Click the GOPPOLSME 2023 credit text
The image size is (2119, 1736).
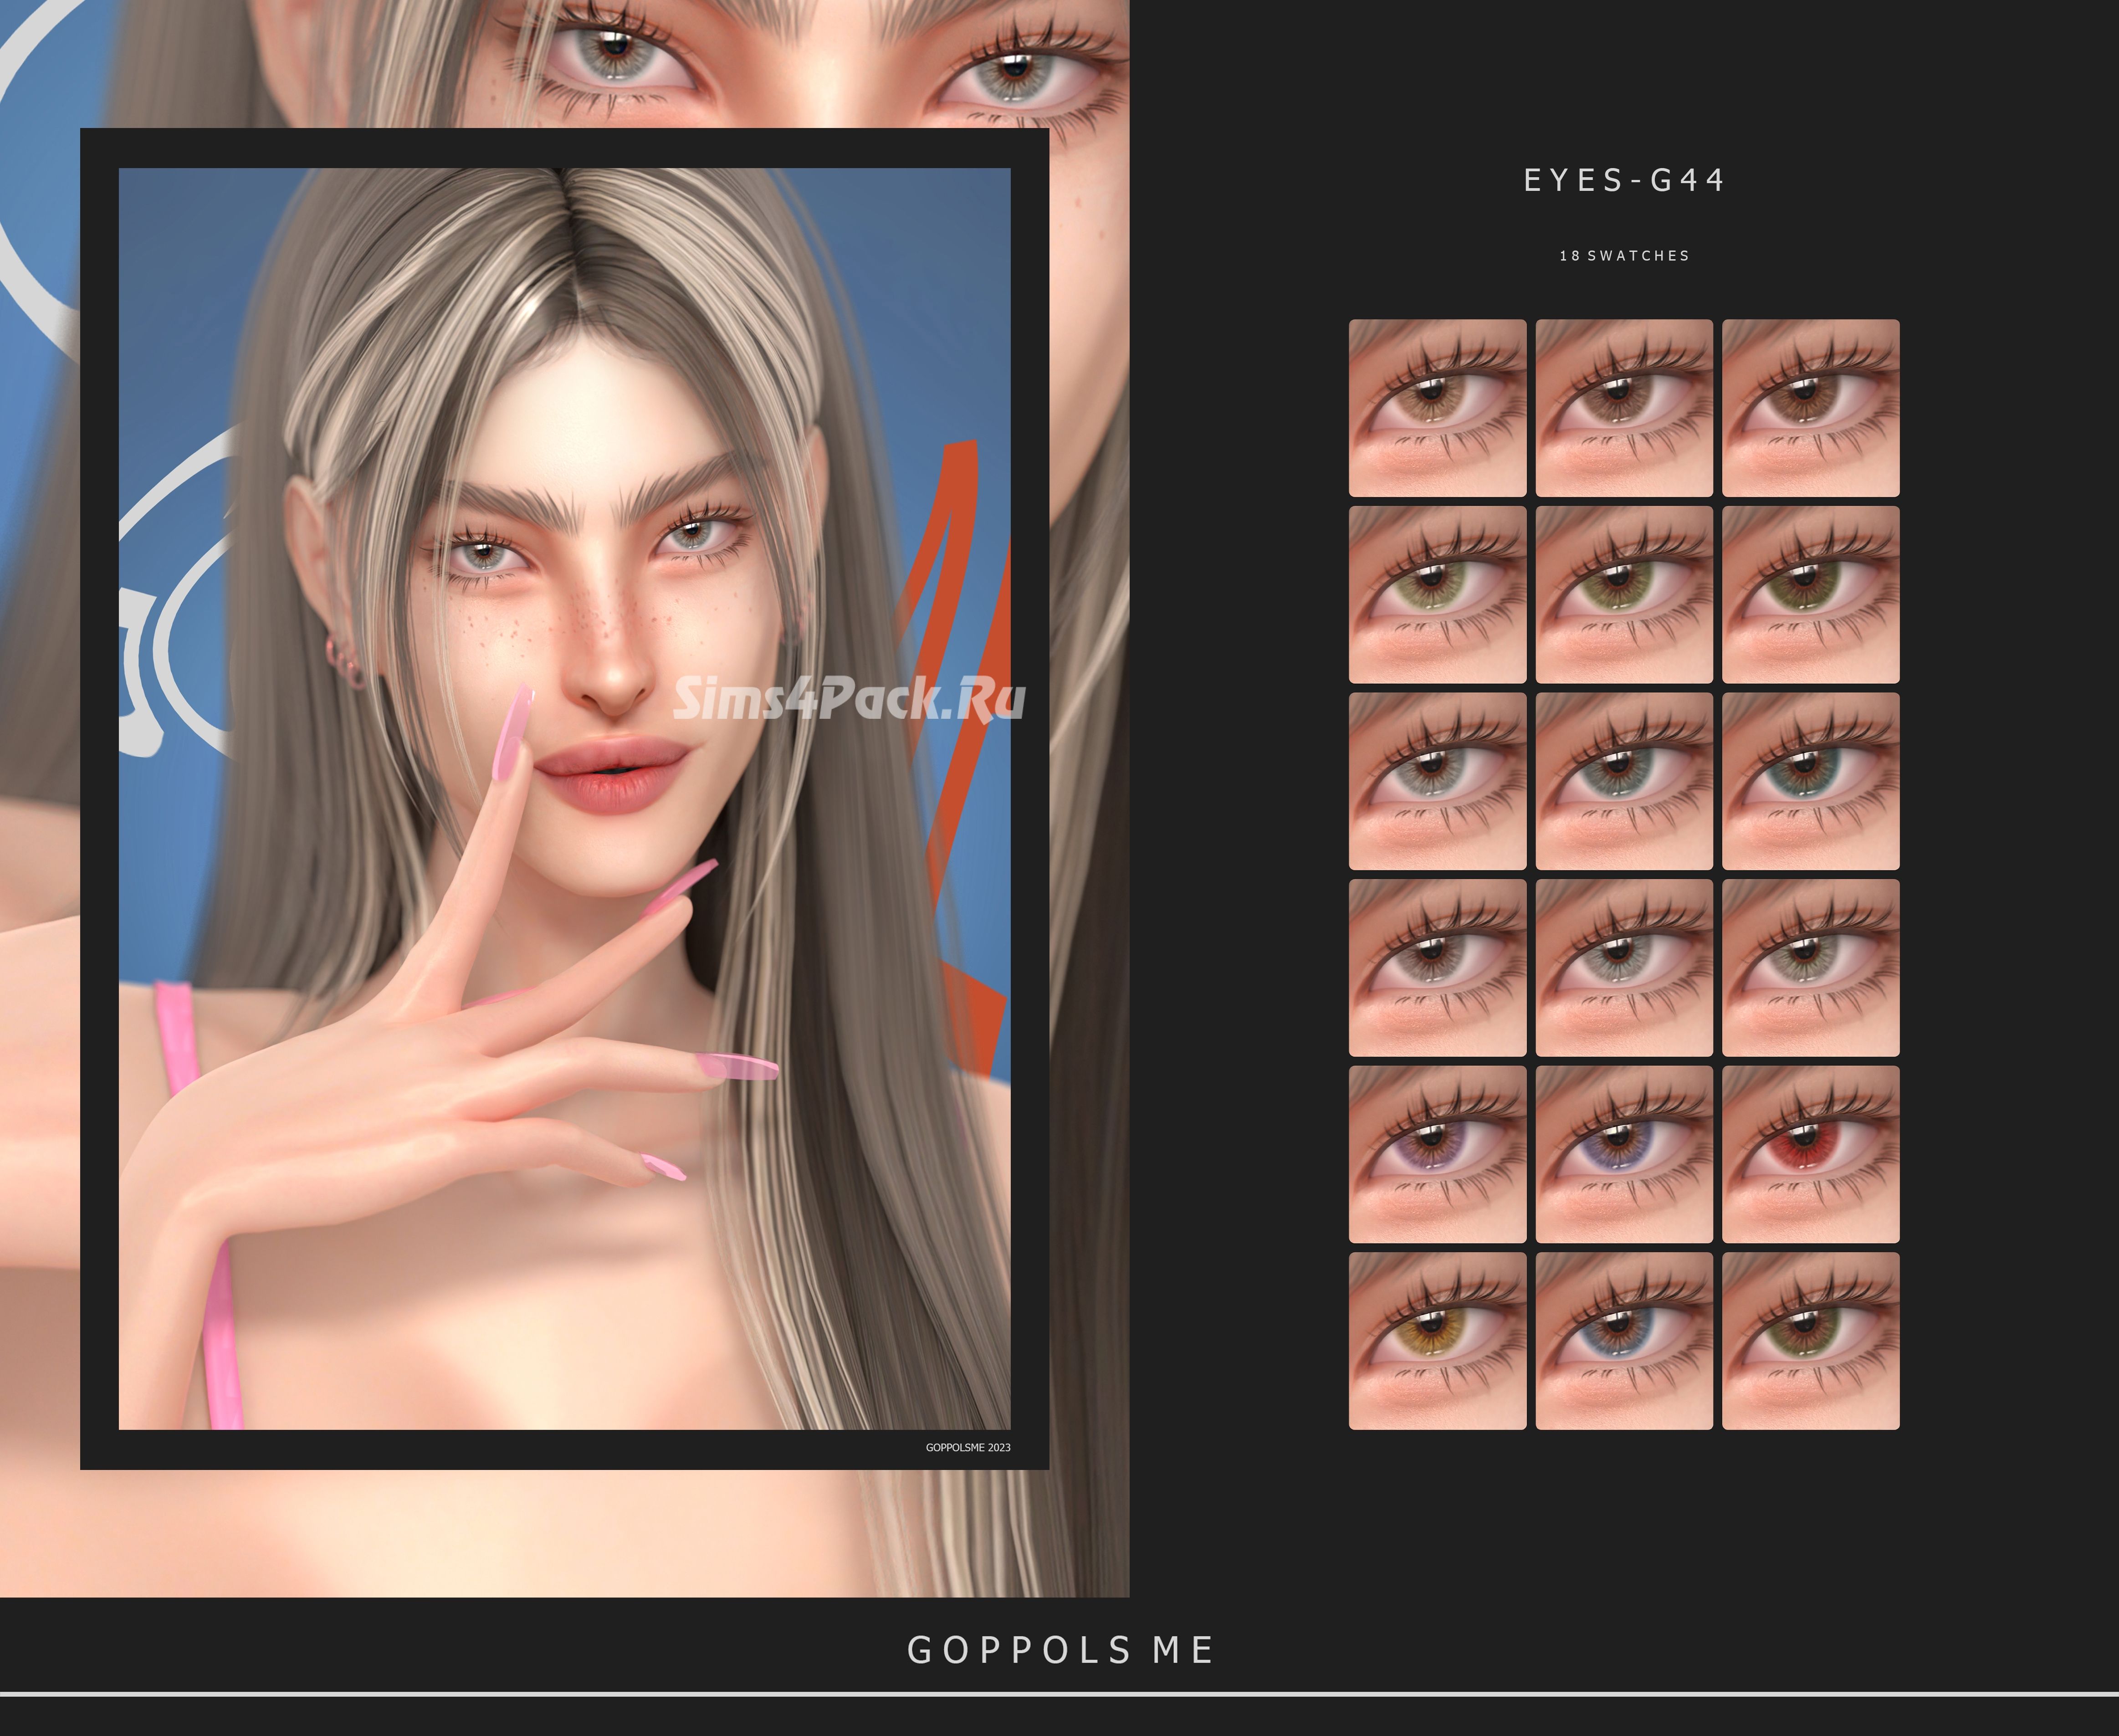[x=967, y=1447]
